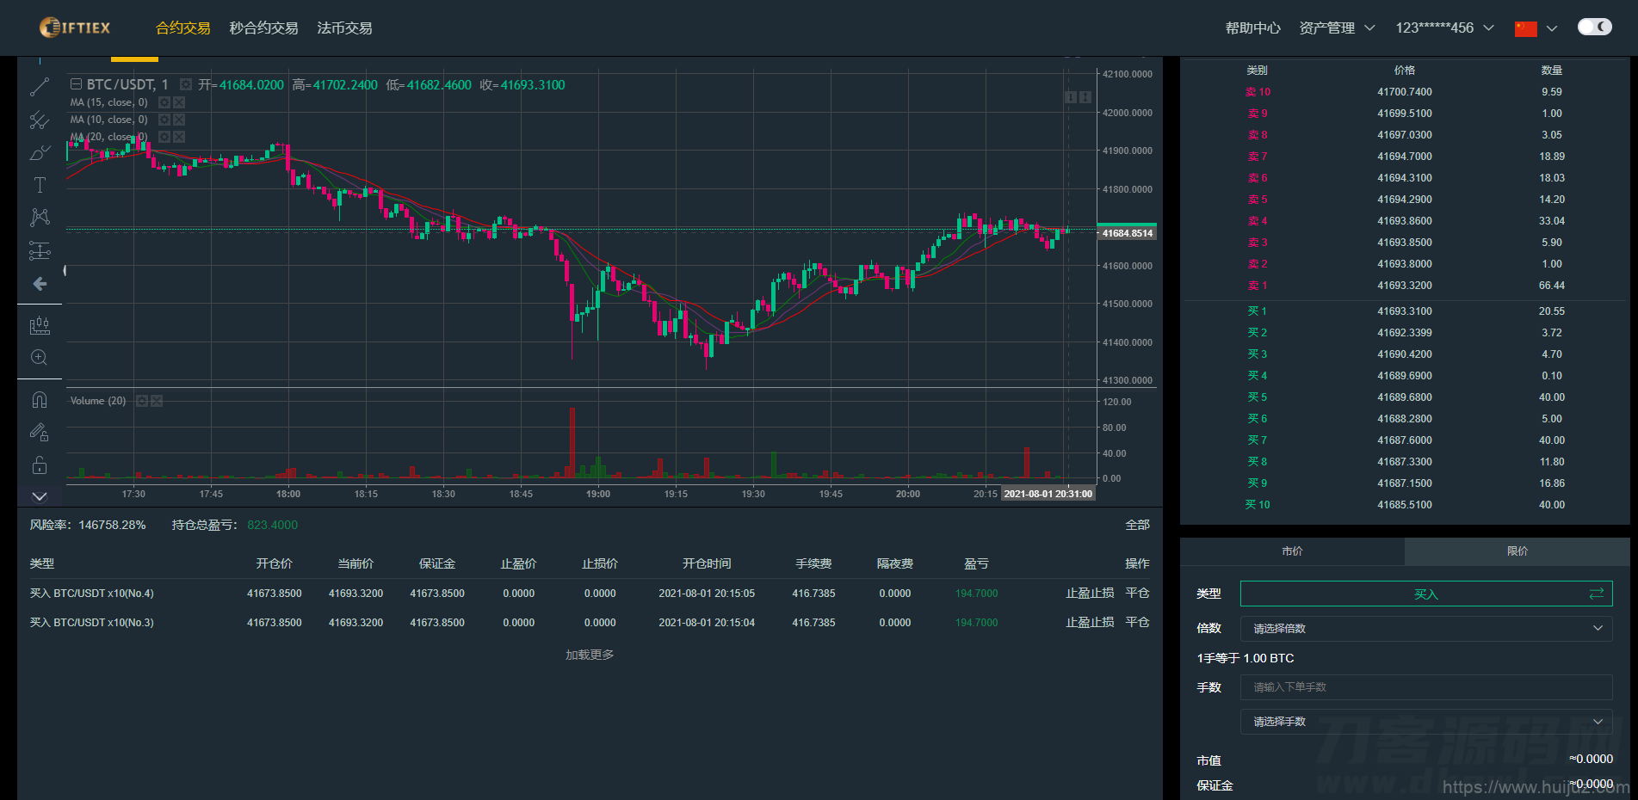Click 平仓 for position No.3

pos(1137,623)
